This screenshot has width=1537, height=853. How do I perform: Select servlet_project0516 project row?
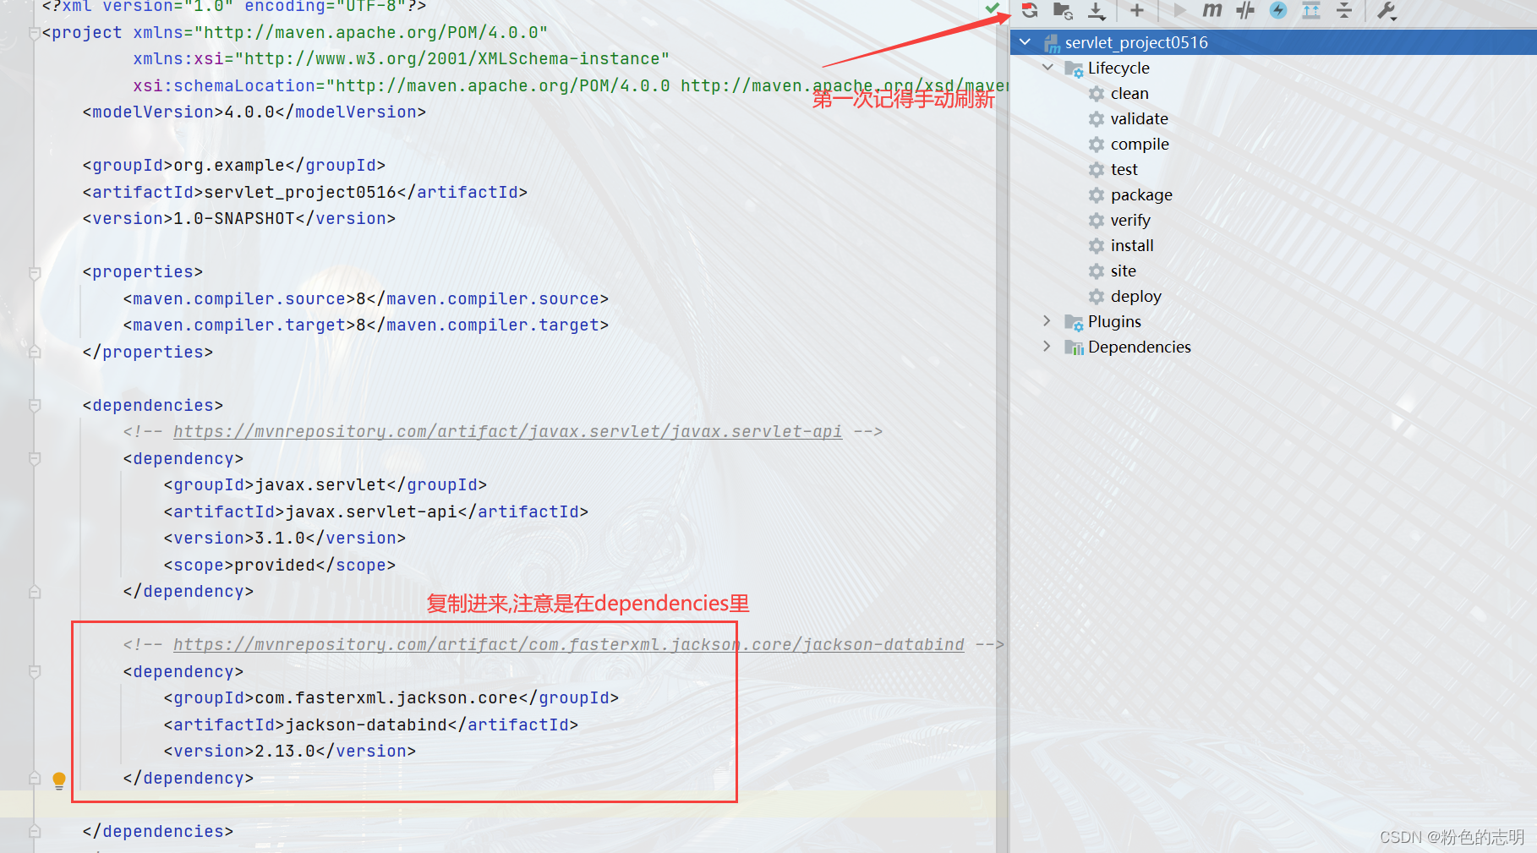[x=1273, y=42]
